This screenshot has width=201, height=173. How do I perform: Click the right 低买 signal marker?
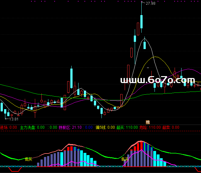click(125, 159)
